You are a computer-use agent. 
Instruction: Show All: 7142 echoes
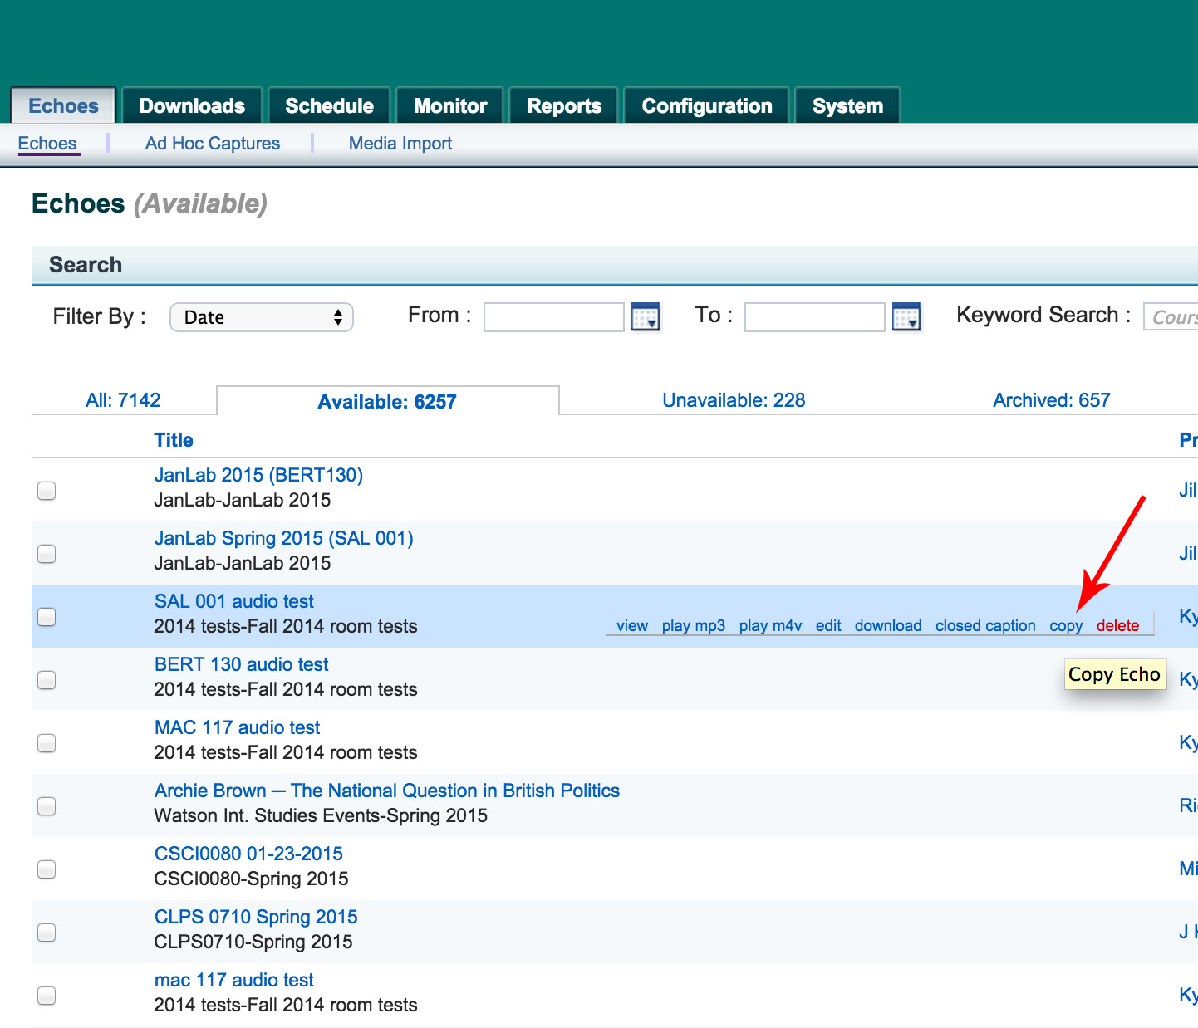pos(123,400)
